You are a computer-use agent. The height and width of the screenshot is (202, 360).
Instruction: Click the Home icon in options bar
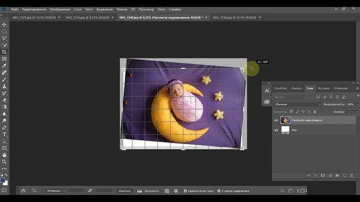pos(23,191)
